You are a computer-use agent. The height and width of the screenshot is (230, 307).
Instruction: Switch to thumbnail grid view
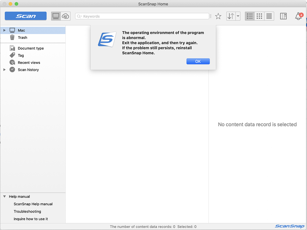click(x=259, y=16)
